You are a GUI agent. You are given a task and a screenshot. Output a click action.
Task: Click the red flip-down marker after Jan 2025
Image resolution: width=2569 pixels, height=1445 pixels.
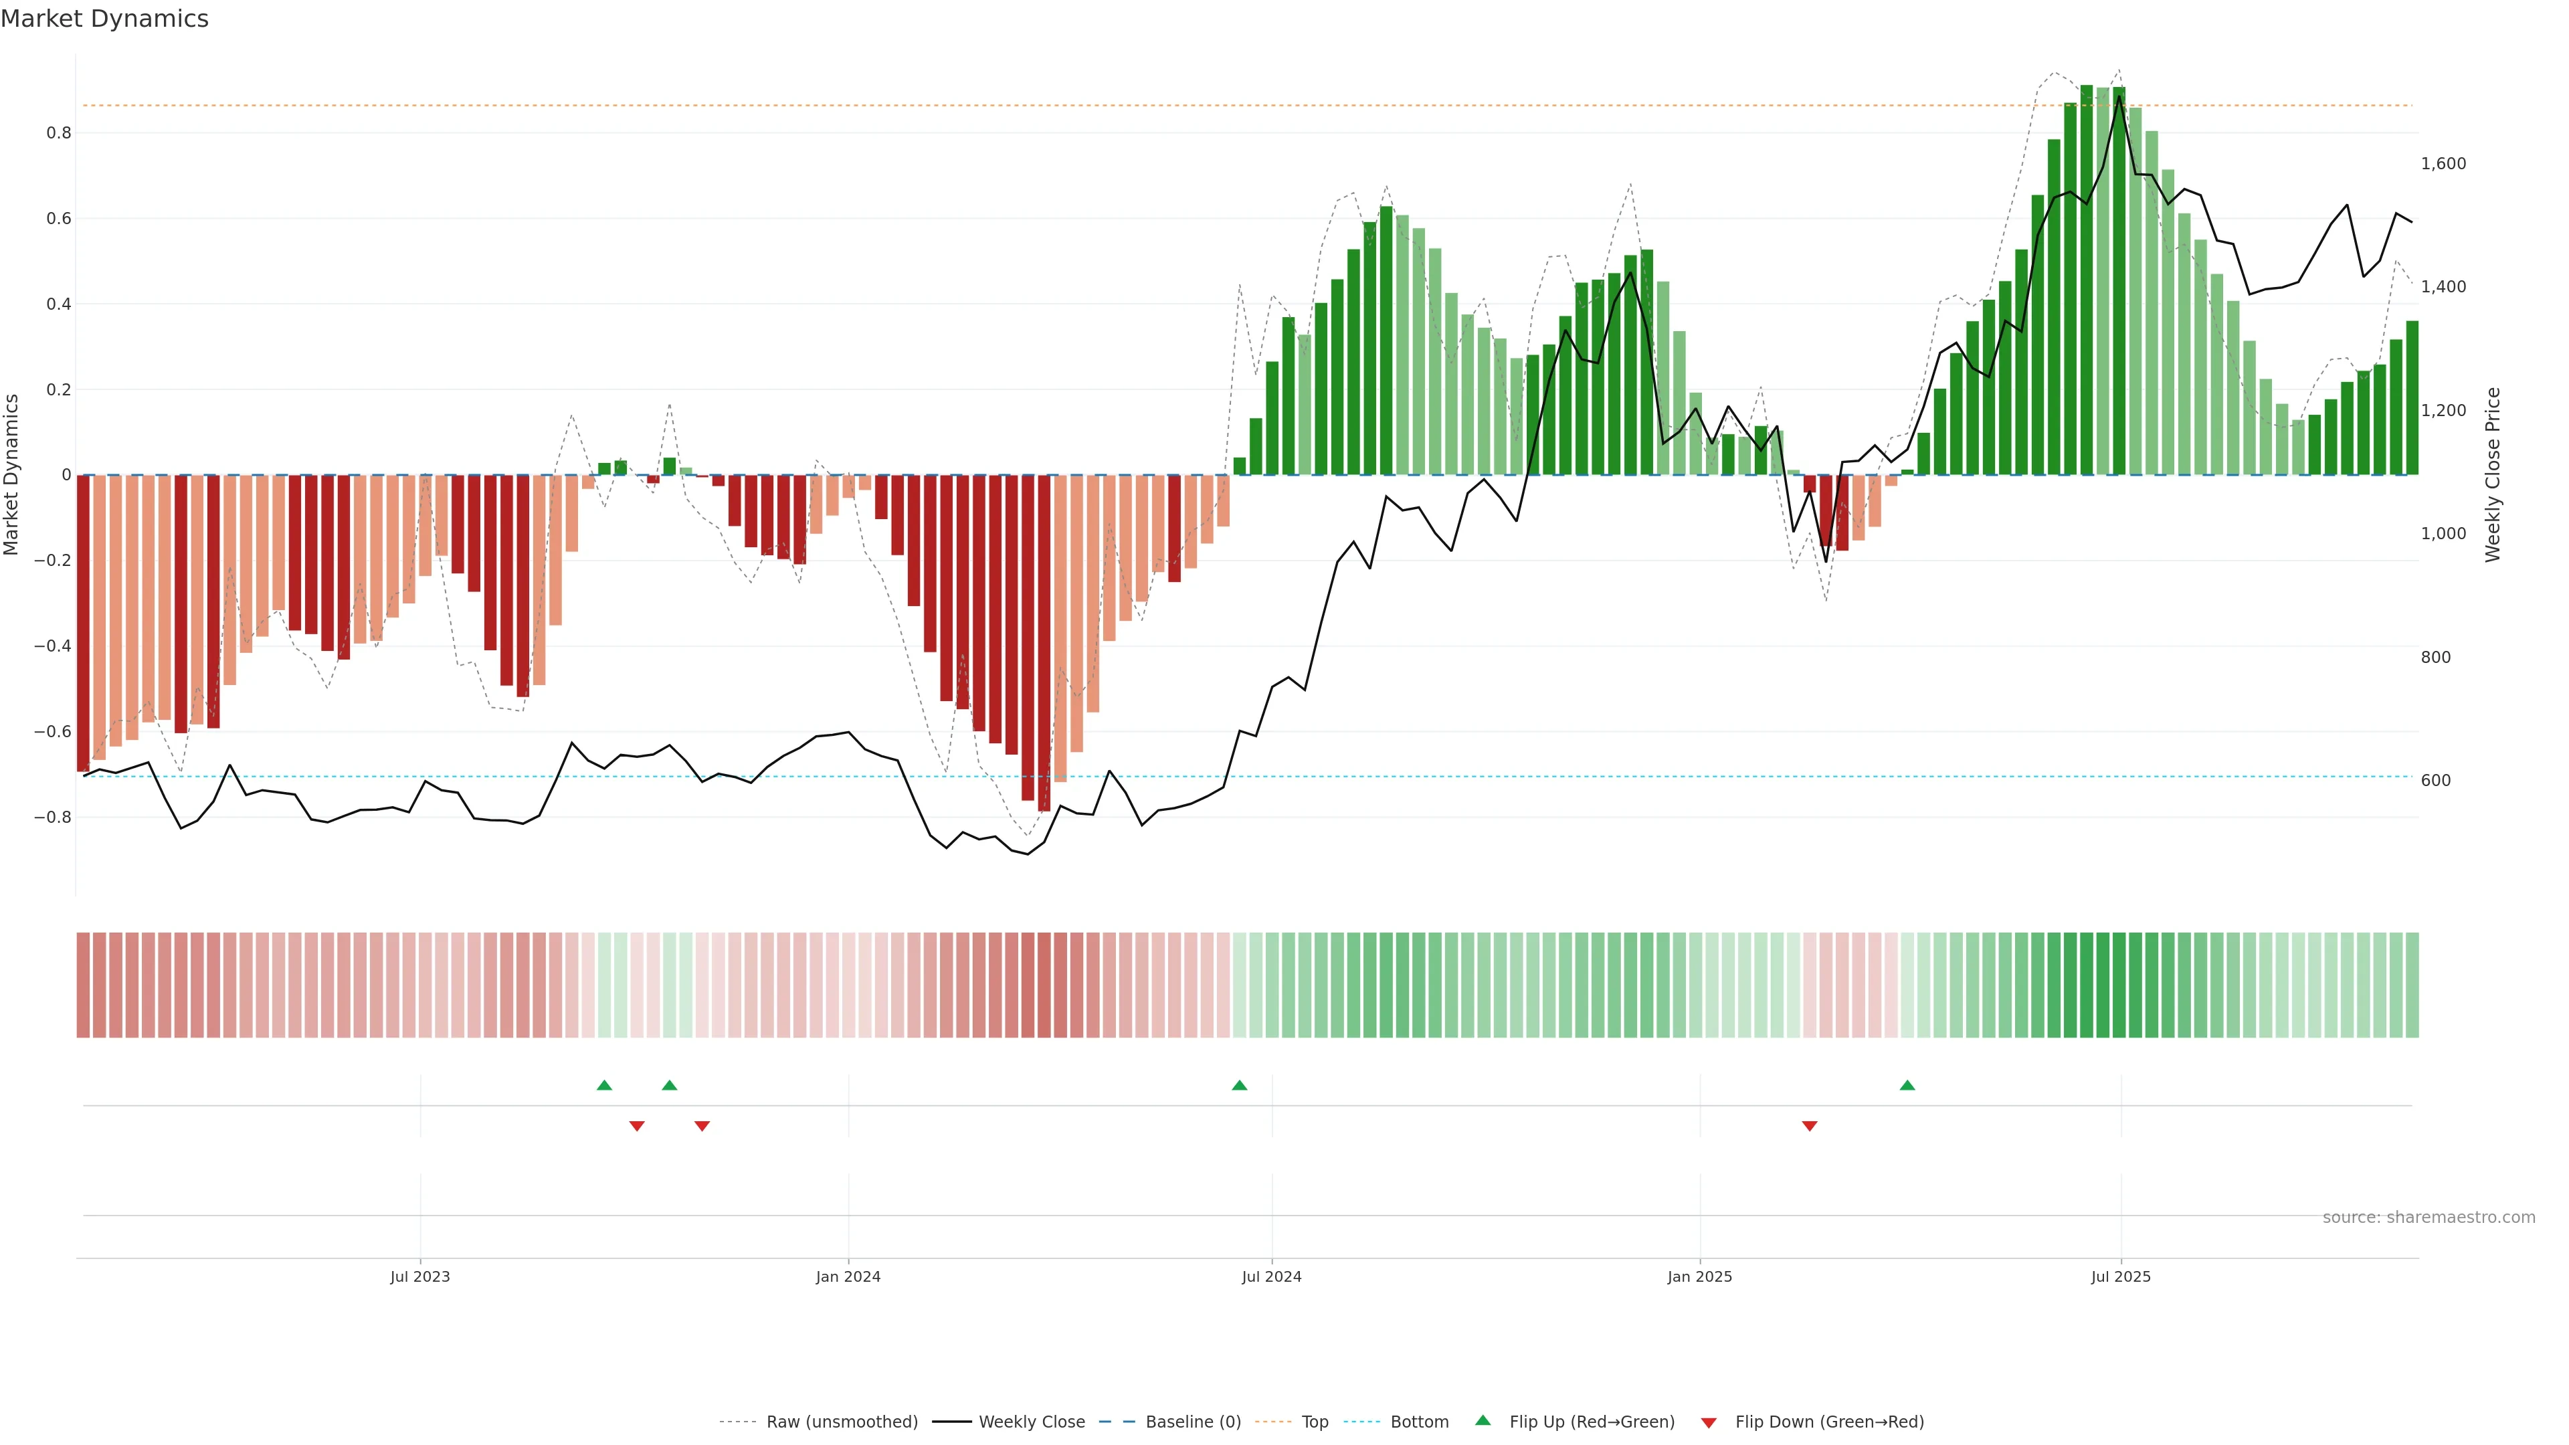pos(1809,1126)
